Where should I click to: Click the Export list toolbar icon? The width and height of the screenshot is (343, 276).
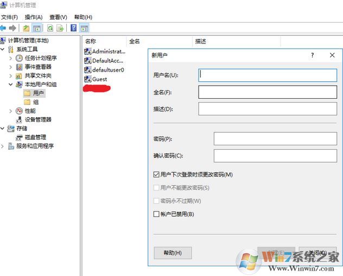pos(60,28)
